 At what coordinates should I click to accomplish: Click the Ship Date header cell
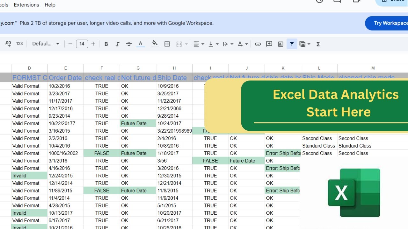click(174, 78)
